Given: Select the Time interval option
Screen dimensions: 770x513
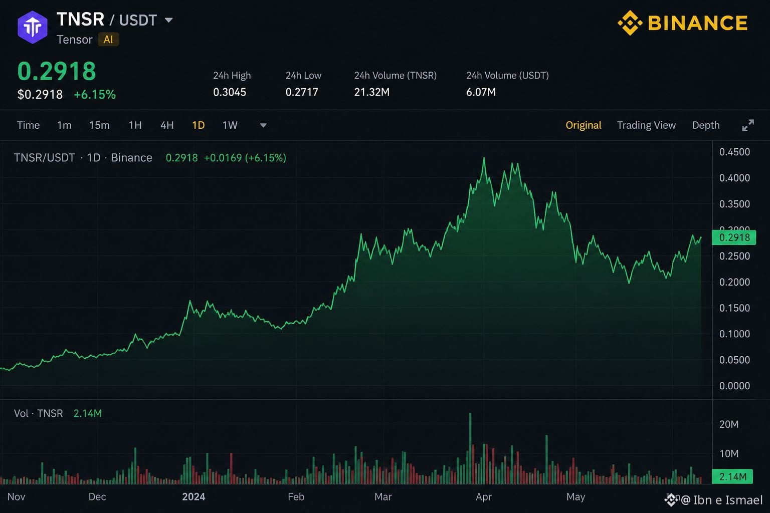Looking at the screenshot, I should (x=28, y=125).
